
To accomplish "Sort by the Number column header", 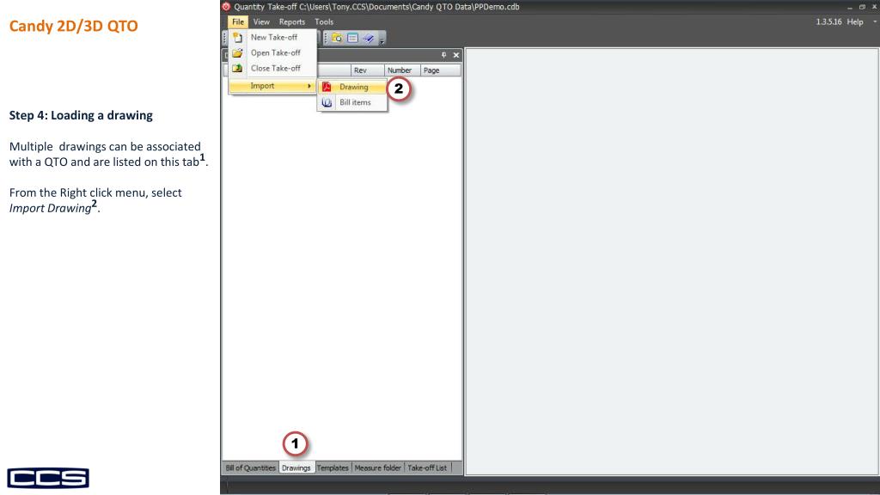I will [x=402, y=70].
